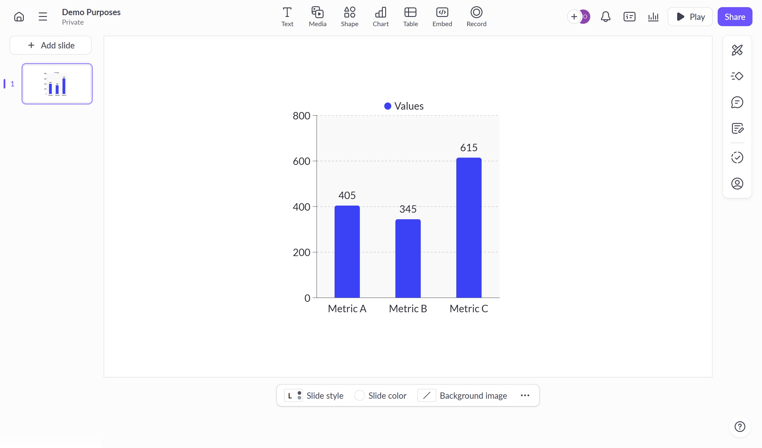Click Add slide button
Viewport: 762px width, 448px height.
click(51, 45)
